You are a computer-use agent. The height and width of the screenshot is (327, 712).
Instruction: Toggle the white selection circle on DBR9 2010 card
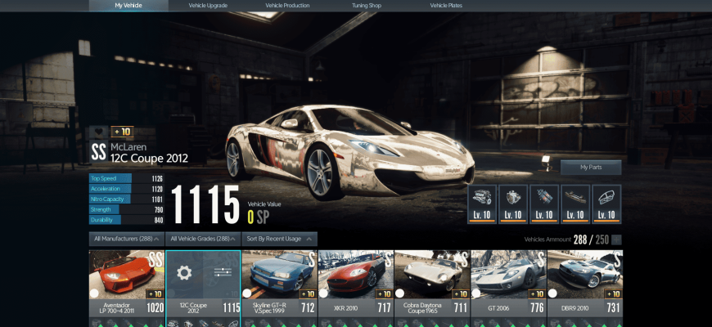[552, 293]
